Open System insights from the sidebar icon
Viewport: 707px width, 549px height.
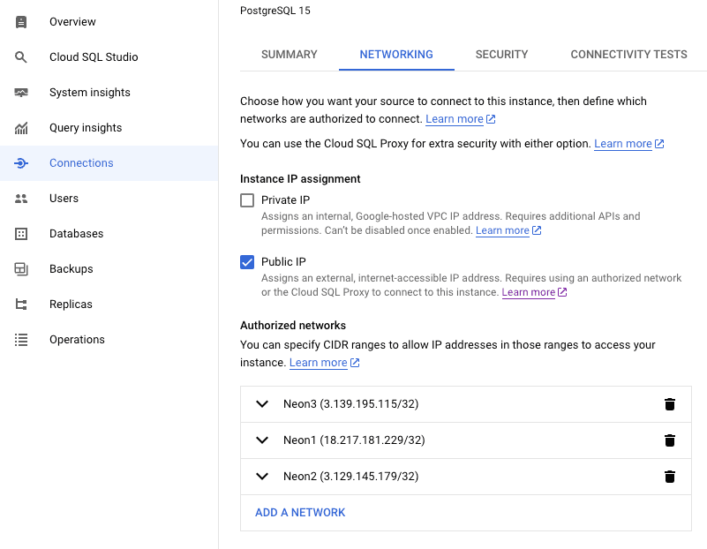pos(22,92)
